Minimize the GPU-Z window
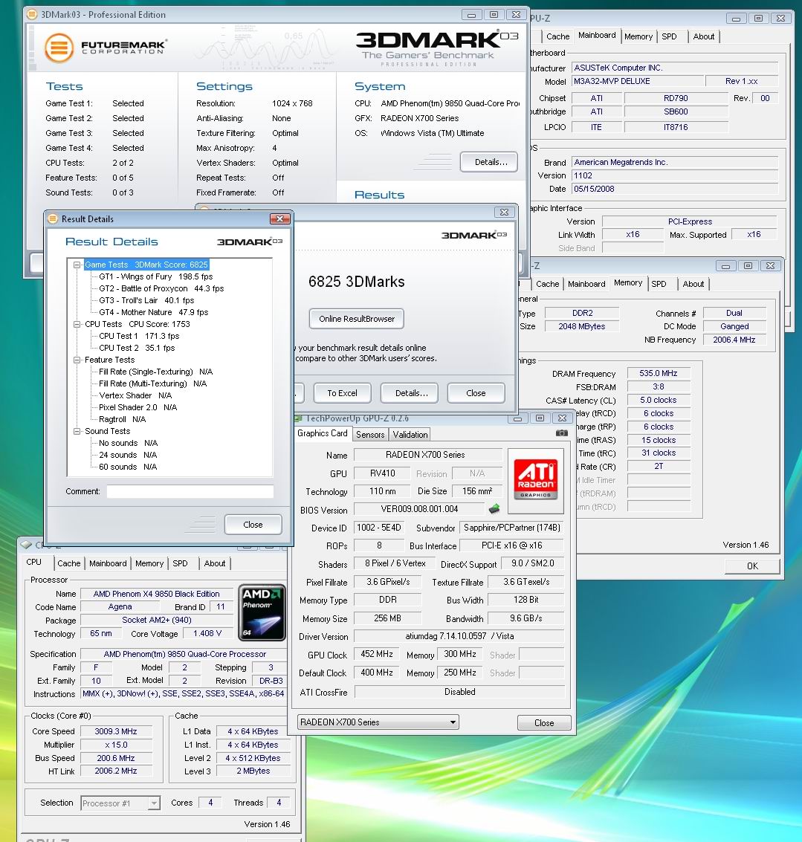The width and height of the screenshot is (802, 842). tap(517, 418)
